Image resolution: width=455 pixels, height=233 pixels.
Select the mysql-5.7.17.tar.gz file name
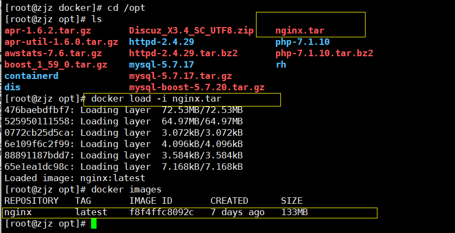(181, 76)
